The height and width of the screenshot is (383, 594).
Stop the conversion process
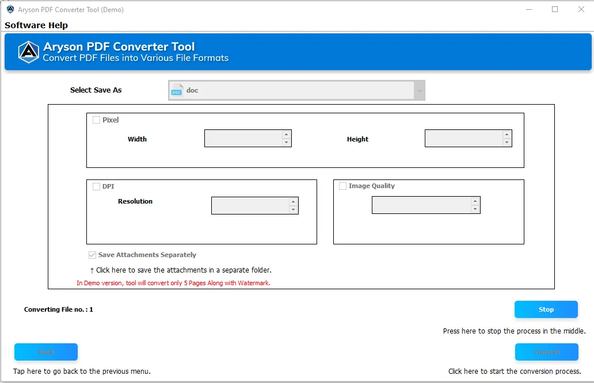[546, 309]
